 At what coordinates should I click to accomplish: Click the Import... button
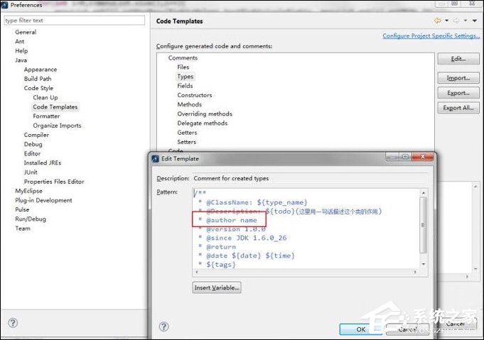click(x=458, y=78)
